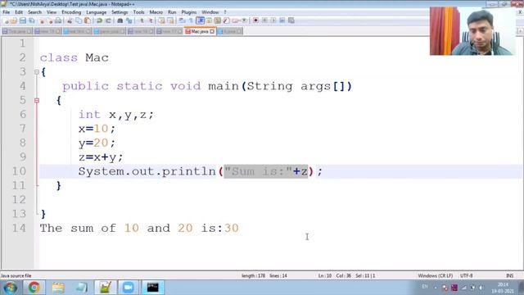This screenshot has height=295, width=524.
Task: Open Chrome from taskbar
Action: [x=34, y=288]
